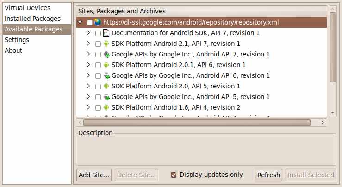Viewport: 342px width, 187px height.
Task: Click the Android icon for SDK Platform 2.1
Action: [x=106, y=44]
